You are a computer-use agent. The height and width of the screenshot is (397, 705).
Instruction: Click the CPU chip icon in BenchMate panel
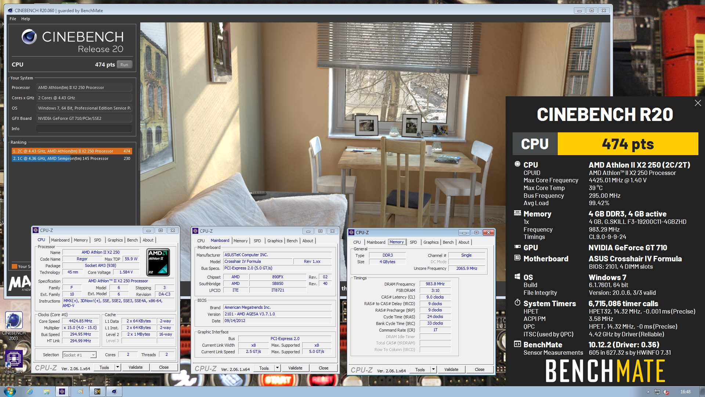(x=517, y=164)
